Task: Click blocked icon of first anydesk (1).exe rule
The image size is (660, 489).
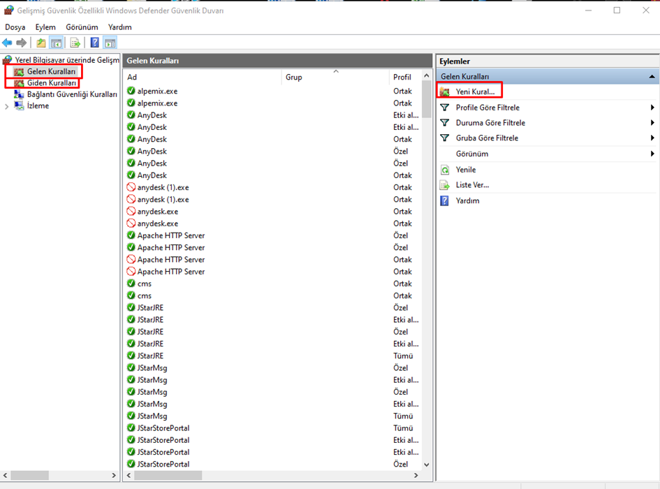Action: tap(131, 187)
